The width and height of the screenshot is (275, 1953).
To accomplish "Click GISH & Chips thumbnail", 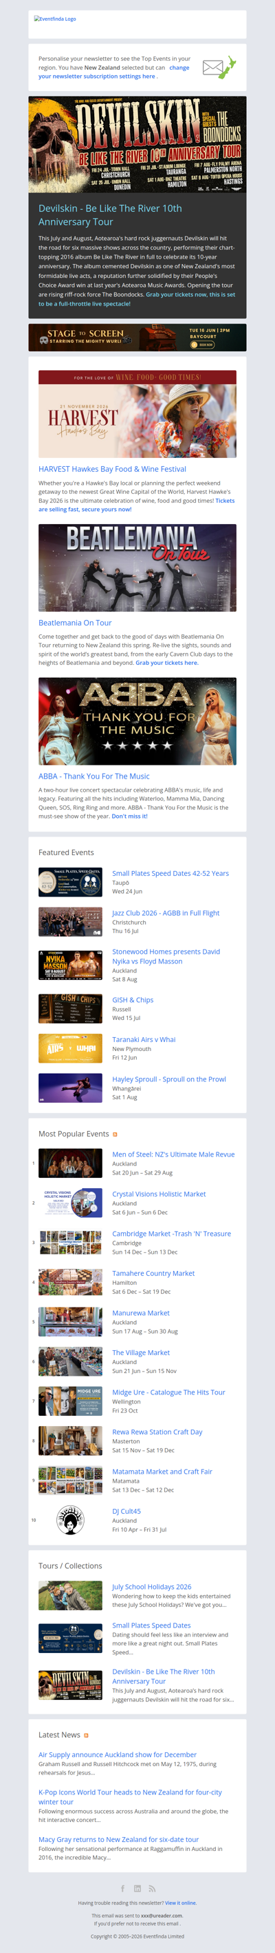I will [x=70, y=1009].
